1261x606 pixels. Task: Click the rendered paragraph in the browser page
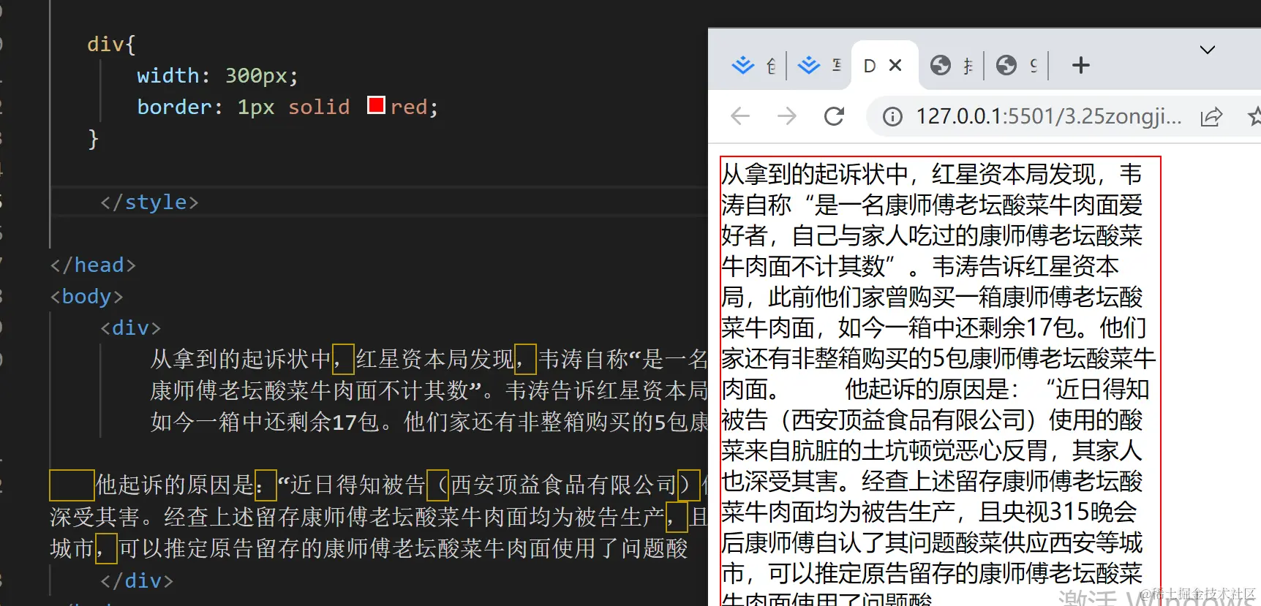(940, 381)
